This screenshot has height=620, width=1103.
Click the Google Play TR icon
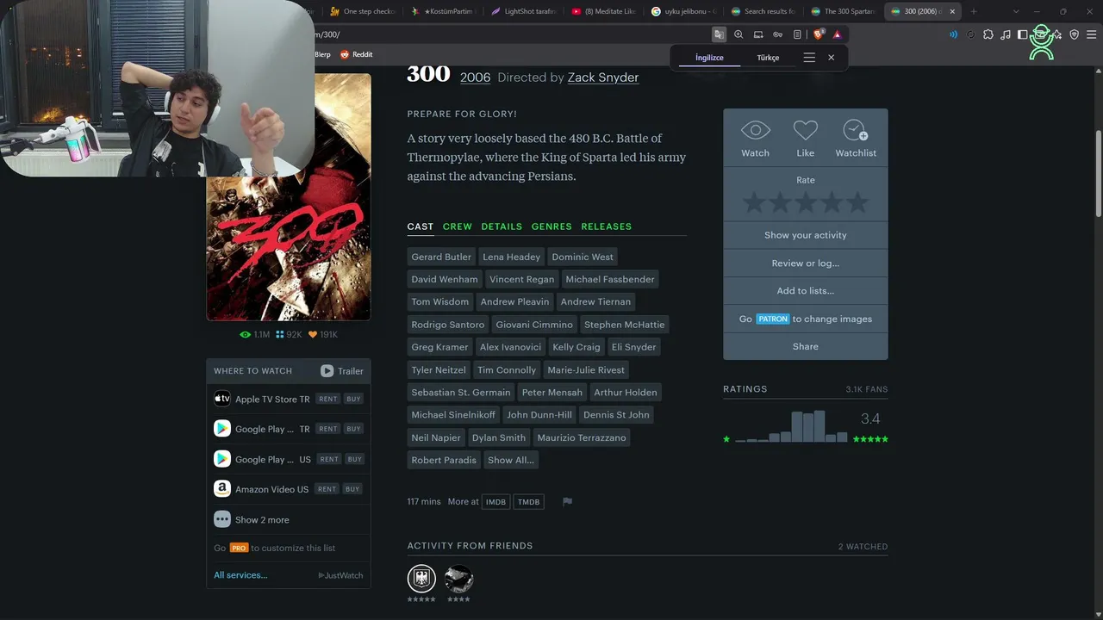(222, 429)
